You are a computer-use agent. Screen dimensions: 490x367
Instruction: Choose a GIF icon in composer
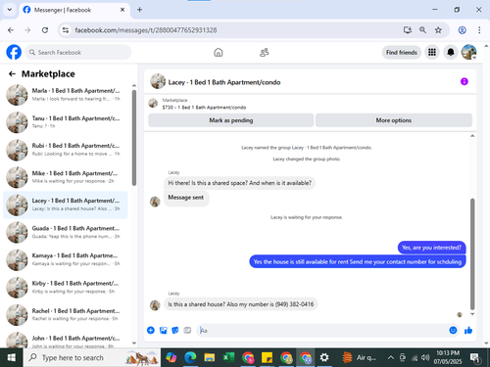point(187,331)
